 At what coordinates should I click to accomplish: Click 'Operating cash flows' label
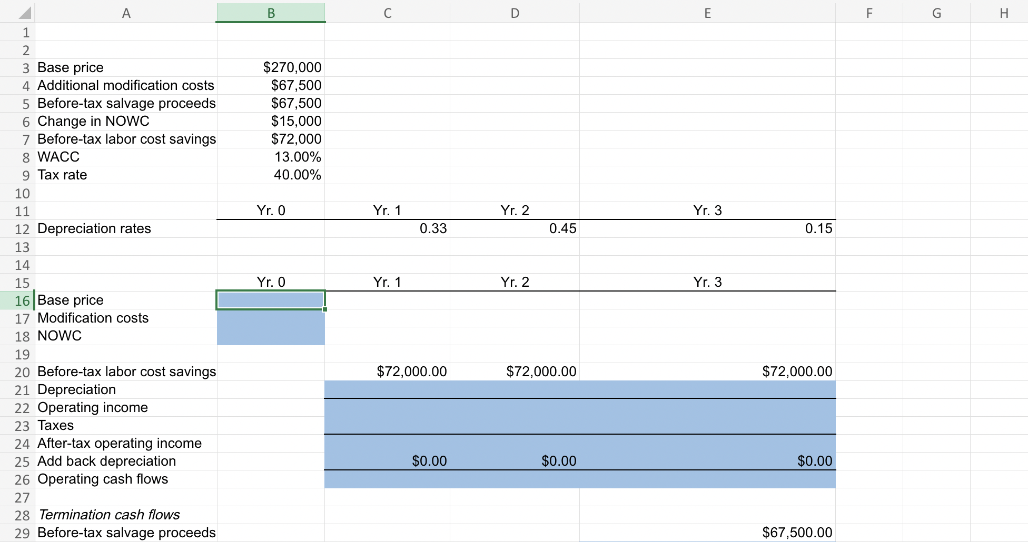coord(103,479)
